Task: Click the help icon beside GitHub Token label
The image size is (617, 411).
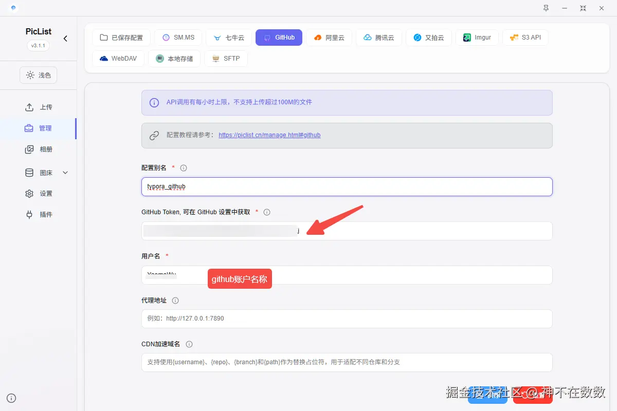Action: 267,212
